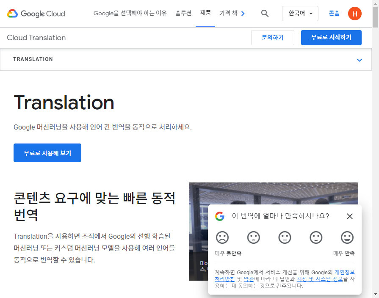Viewport: 379px width, 298px height.
Task: Open the orange H account avatar
Action: [354, 14]
